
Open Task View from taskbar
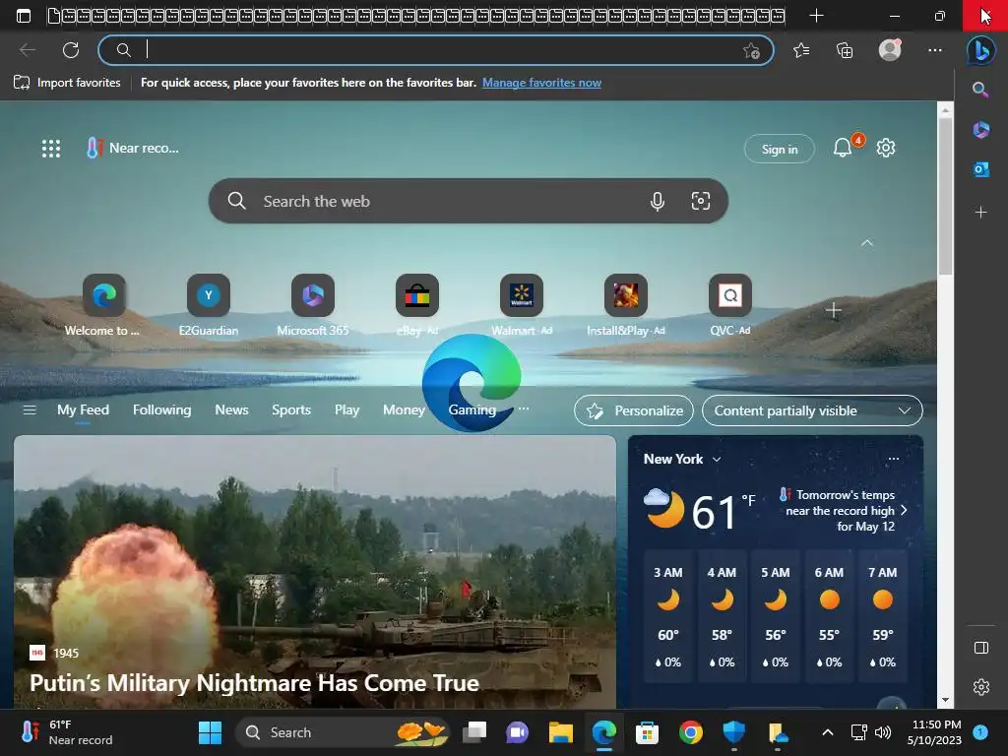click(474, 732)
